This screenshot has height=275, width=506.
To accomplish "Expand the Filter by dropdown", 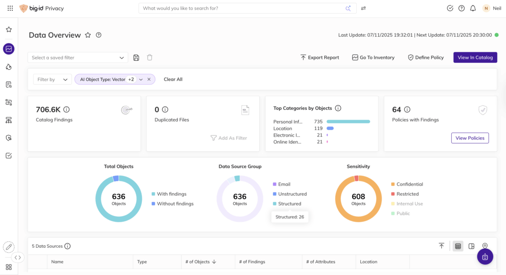I will pyautogui.click(x=52, y=79).
